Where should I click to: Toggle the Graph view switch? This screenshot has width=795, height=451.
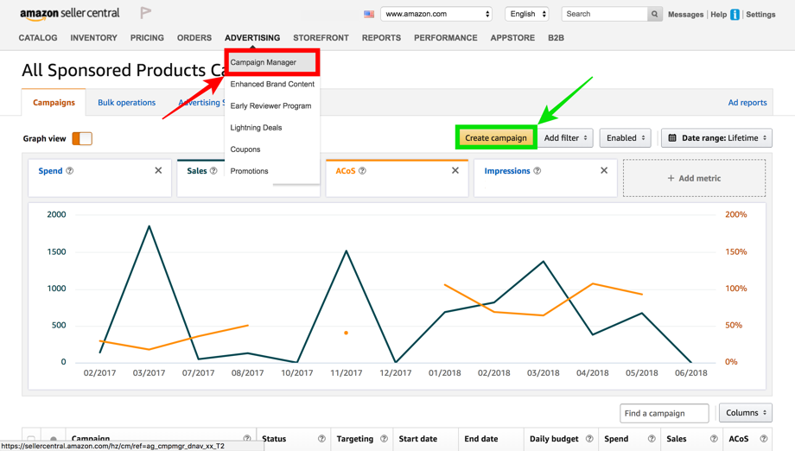pyautogui.click(x=82, y=138)
